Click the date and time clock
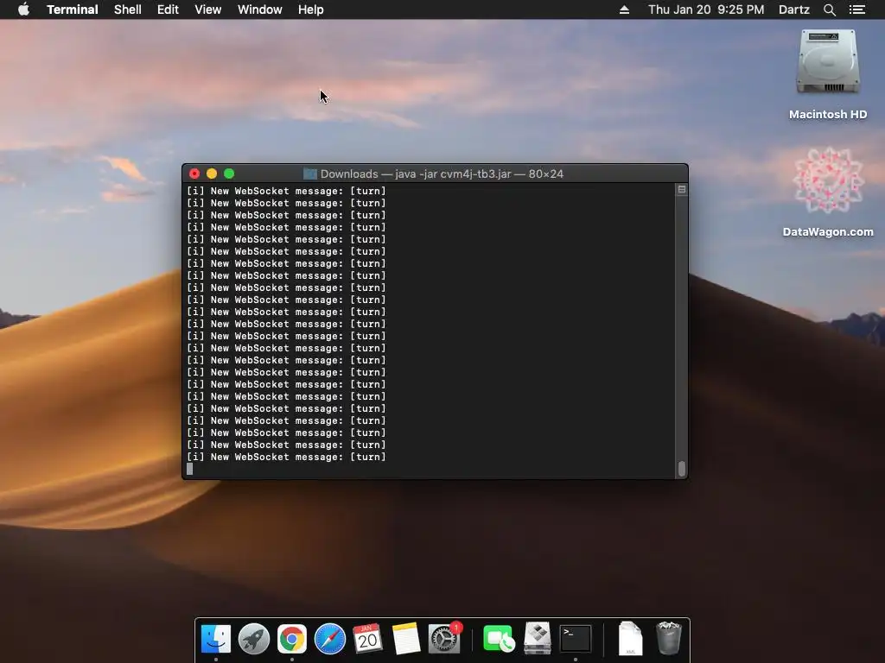885x663 pixels. click(x=706, y=9)
